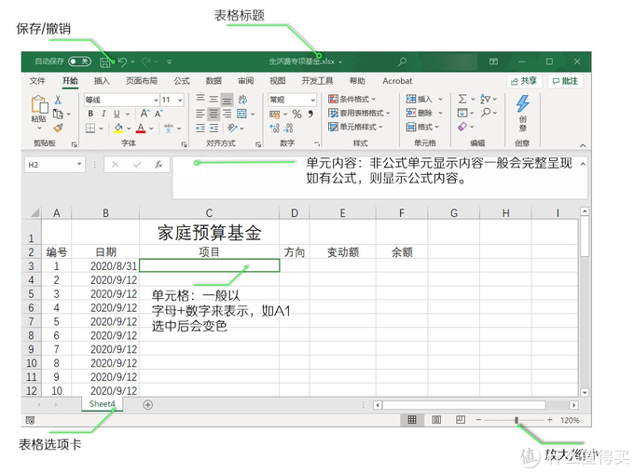Click the Font Color A icon
Image resolution: width=634 pixels, height=473 pixels.
pos(140,128)
